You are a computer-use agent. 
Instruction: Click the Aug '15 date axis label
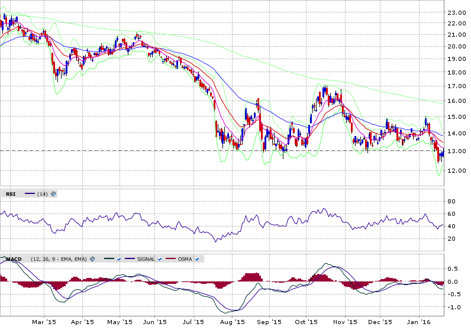[x=232, y=322]
